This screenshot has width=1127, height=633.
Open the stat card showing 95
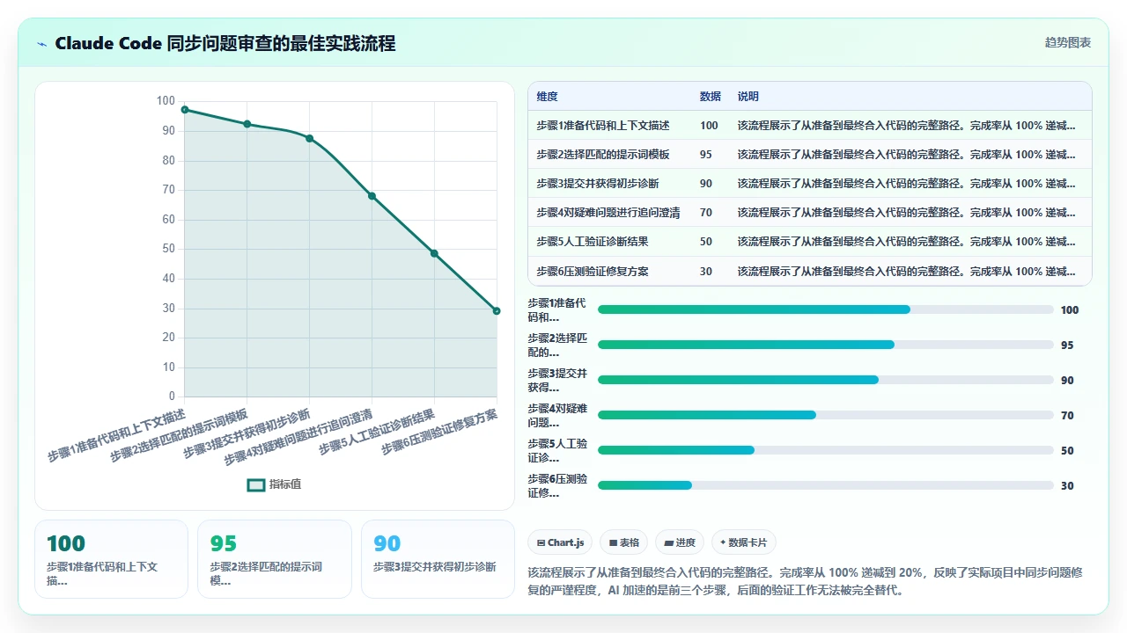pos(275,559)
